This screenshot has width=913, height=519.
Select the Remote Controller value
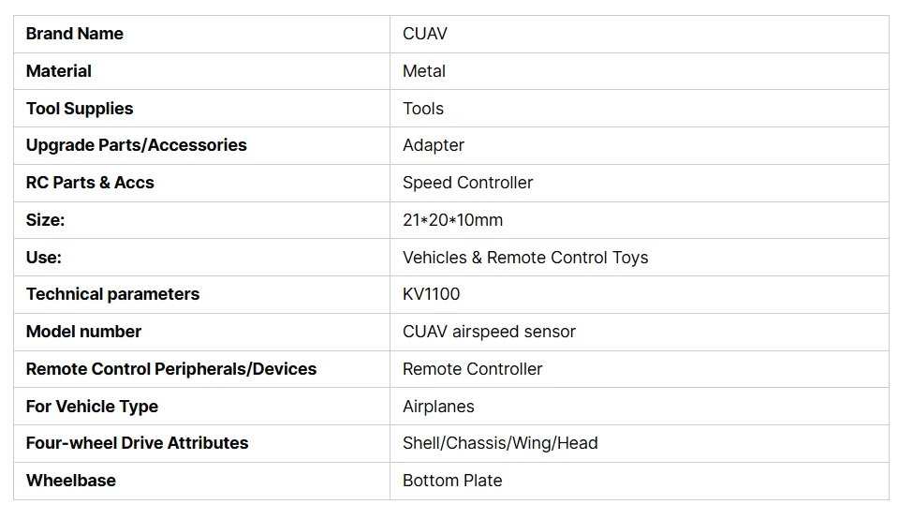[x=473, y=369]
